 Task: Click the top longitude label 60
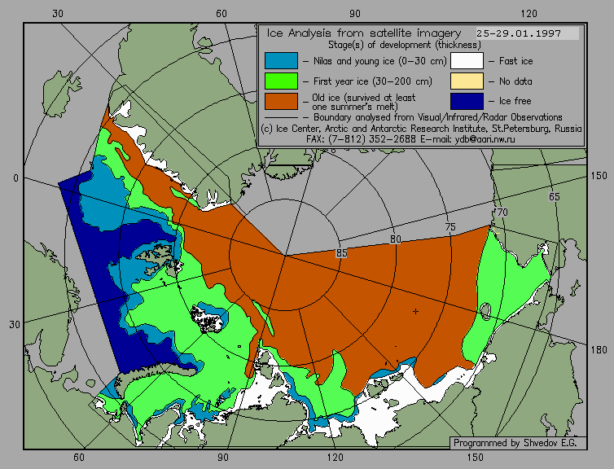click(221, 14)
